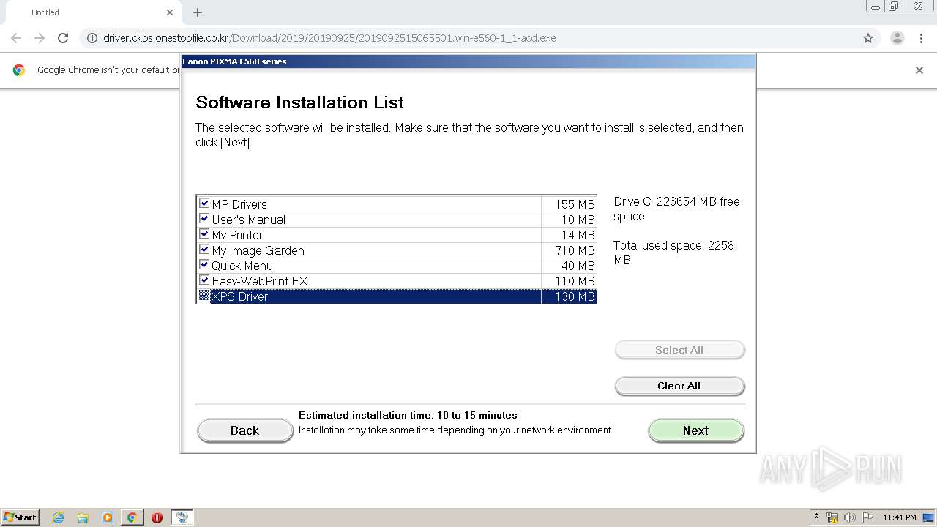Open the Windows Start menu
The width and height of the screenshot is (937, 527).
[20, 517]
